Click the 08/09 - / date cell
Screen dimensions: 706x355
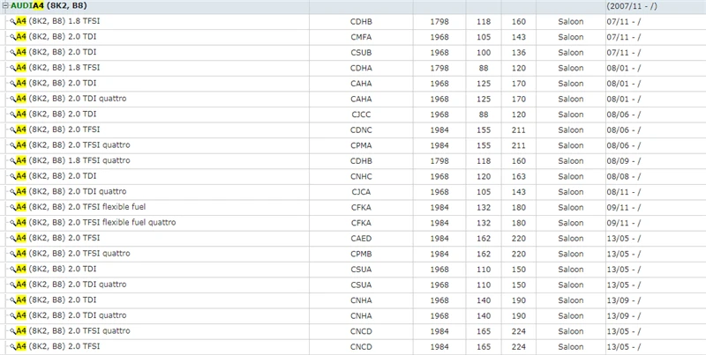click(x=624, y=161)
